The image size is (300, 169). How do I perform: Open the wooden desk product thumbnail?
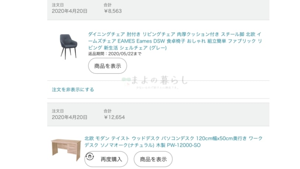click(x=66, y=150)
